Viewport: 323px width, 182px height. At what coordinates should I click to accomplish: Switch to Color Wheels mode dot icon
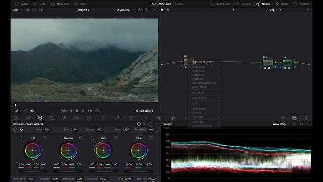pos(139,124)
